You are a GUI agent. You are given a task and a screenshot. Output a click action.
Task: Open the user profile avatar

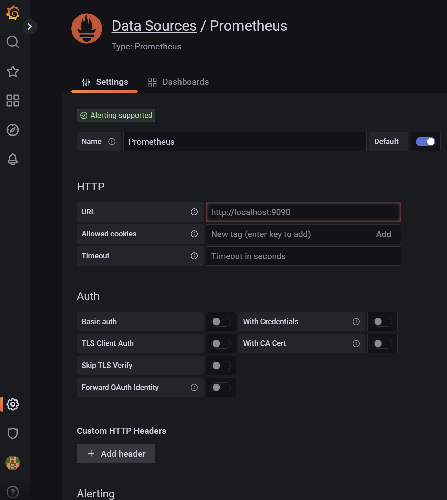click(13, 463)
